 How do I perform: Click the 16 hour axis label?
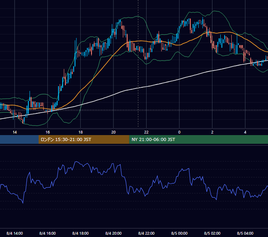48,132
